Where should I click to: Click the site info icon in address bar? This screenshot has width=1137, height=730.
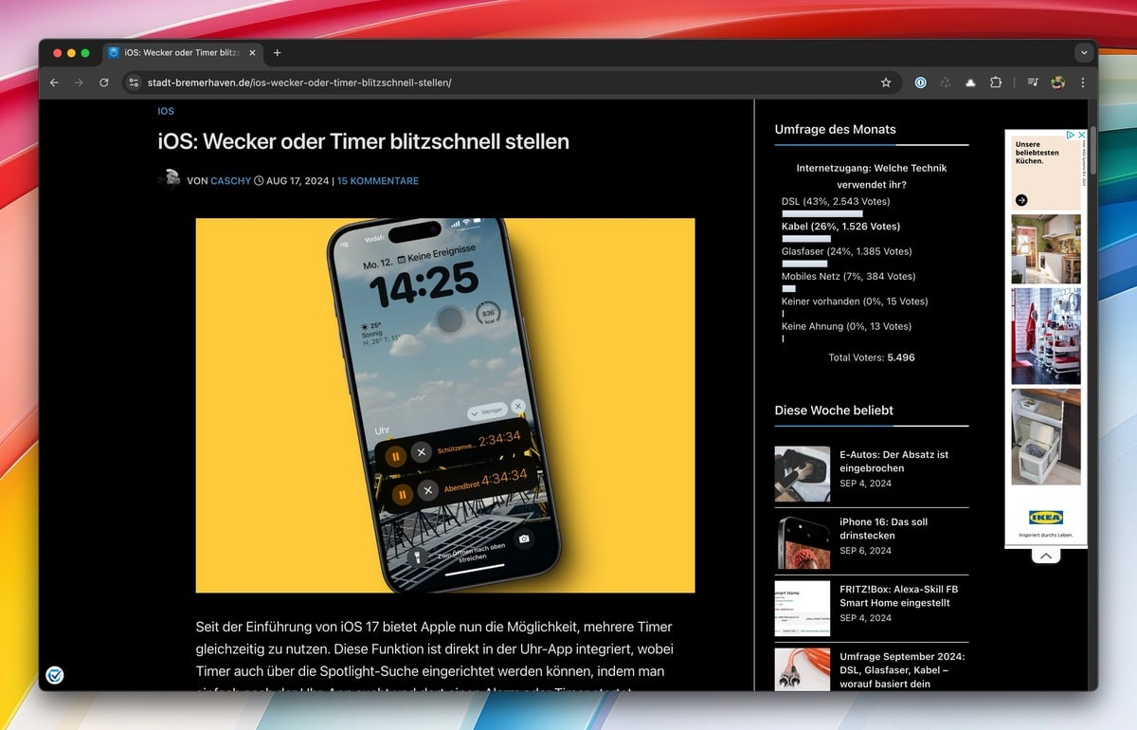[x=133, y=82]
